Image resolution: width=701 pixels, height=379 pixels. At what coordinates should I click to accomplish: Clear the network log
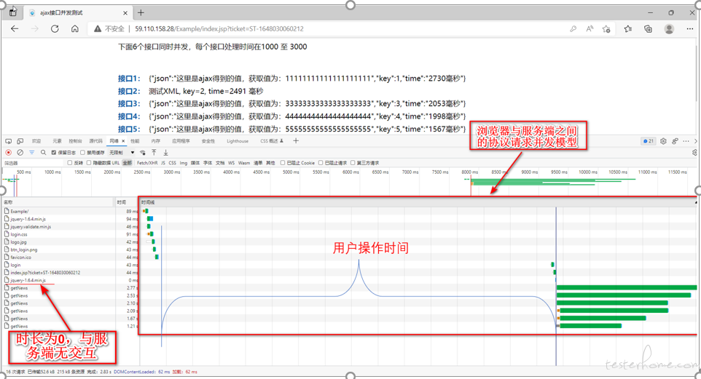click(20, 153)
